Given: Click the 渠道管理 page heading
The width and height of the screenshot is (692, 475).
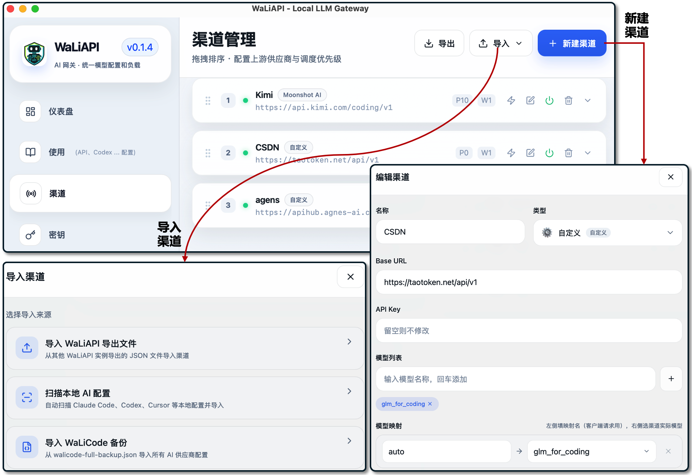Looking at the screenshot, I should tap(224, 40).
